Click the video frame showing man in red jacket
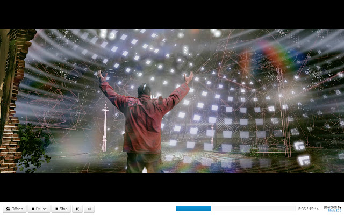The width and height of the screenshot is (344, 215). pos(172,101)
